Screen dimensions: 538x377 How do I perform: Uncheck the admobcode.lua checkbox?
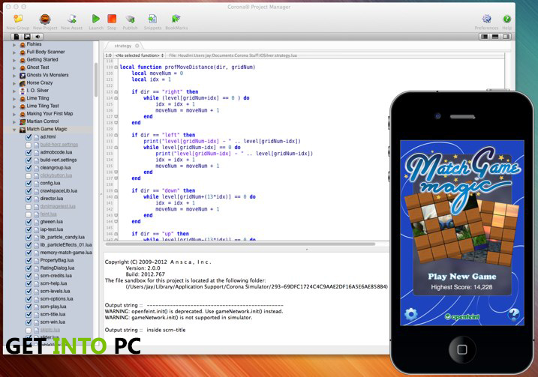point(29,152)
